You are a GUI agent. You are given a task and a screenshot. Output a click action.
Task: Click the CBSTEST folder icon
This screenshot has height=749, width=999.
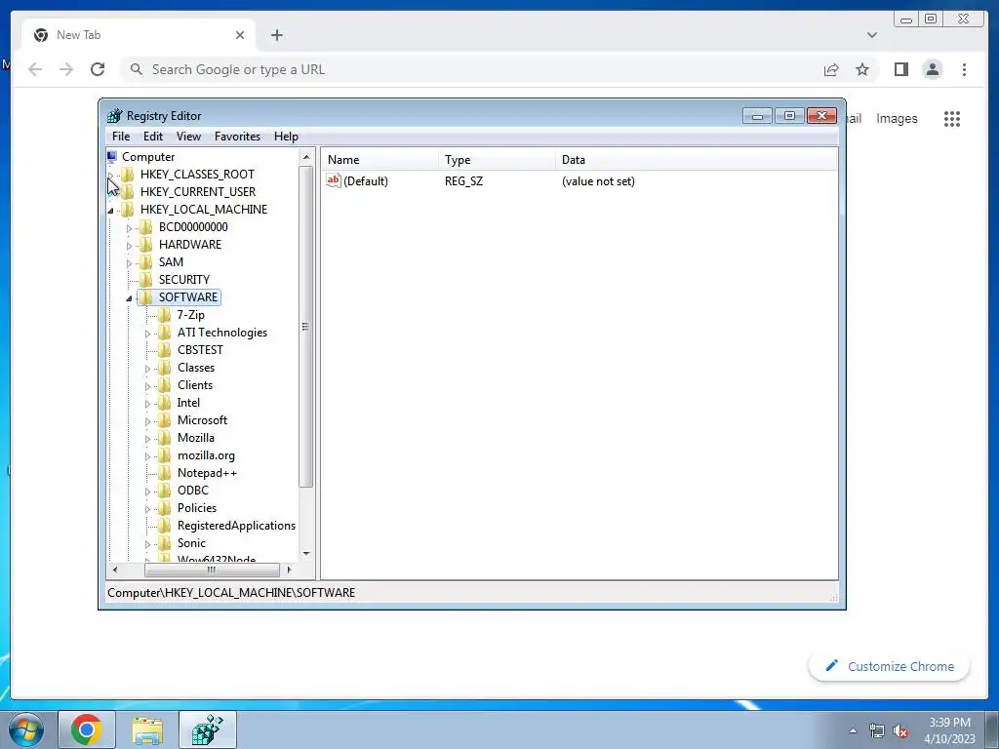164,350
